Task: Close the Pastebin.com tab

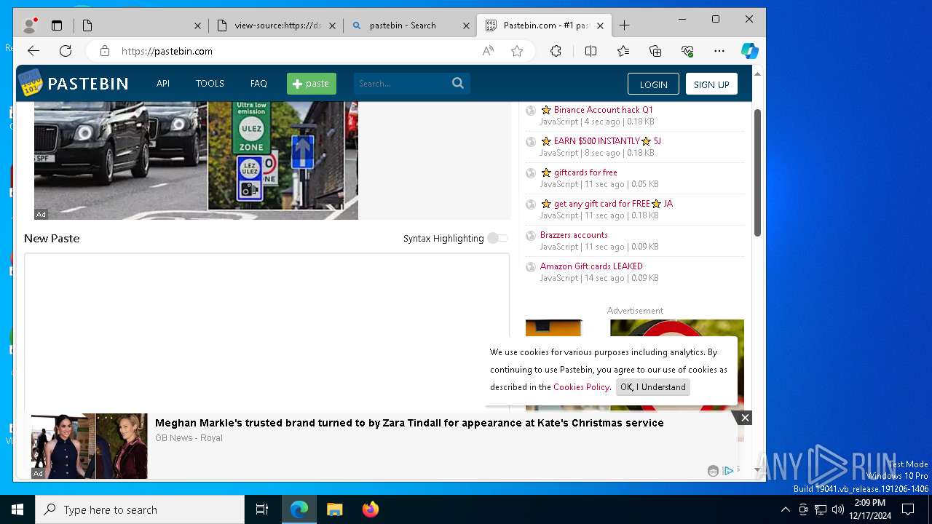Action: 600,25
